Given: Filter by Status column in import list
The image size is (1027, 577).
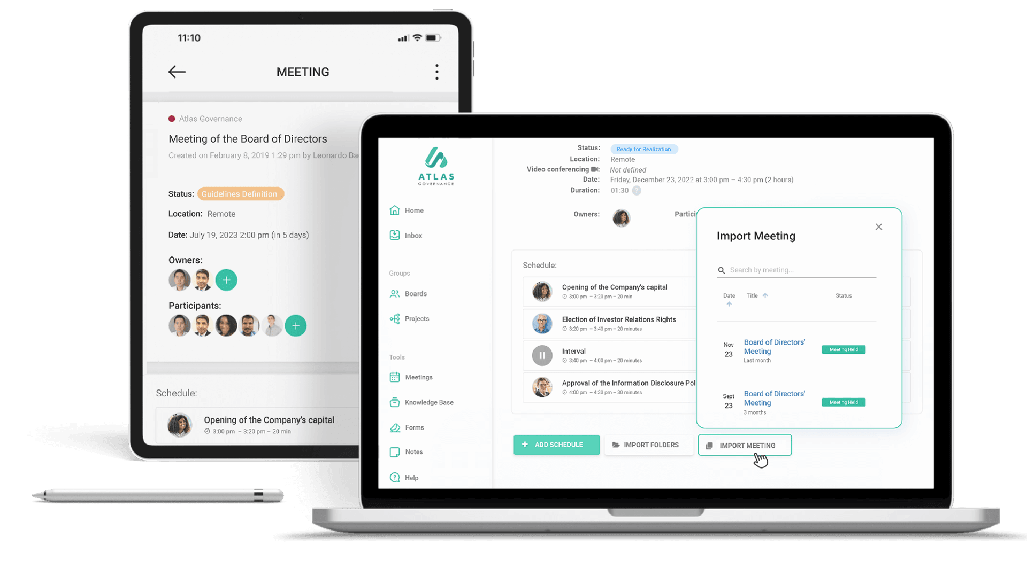Looking at the screenshot, I should (x=843, y=295).
